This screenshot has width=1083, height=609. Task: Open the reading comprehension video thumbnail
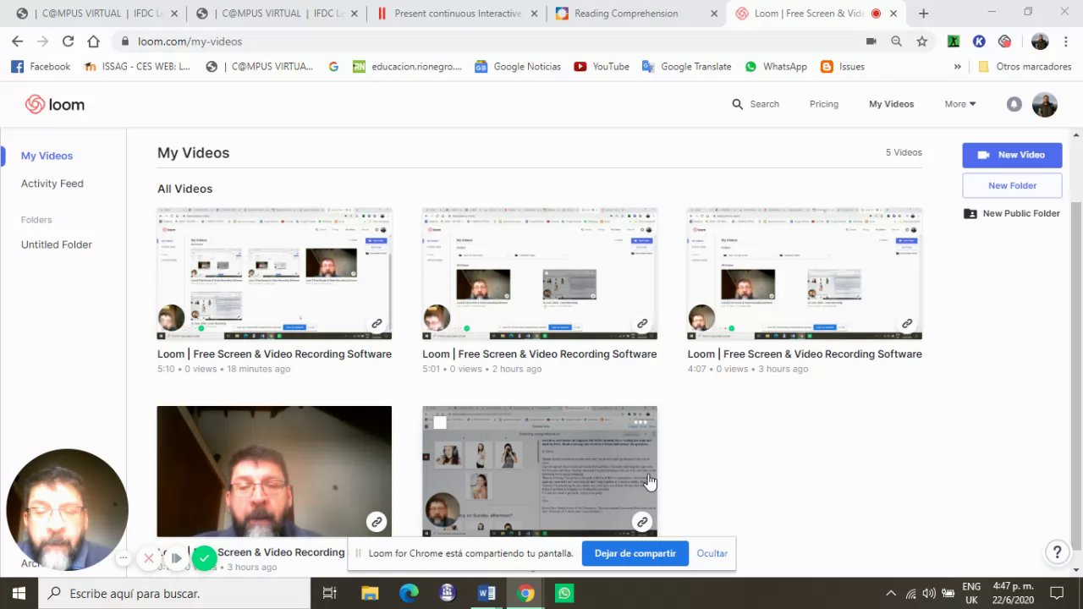pos(540,471)
